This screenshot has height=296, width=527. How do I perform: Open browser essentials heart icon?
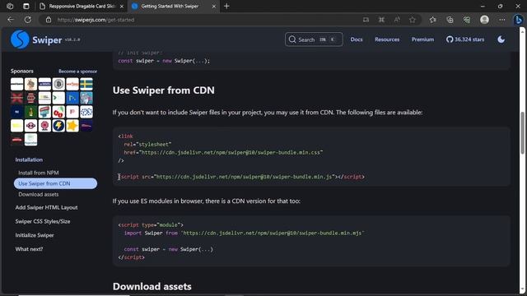467,20
